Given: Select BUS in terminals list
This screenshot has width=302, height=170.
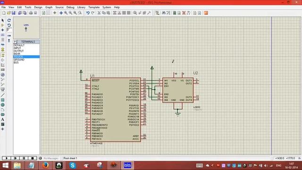Looking at the screenshot, I should [x=16, y=63].
